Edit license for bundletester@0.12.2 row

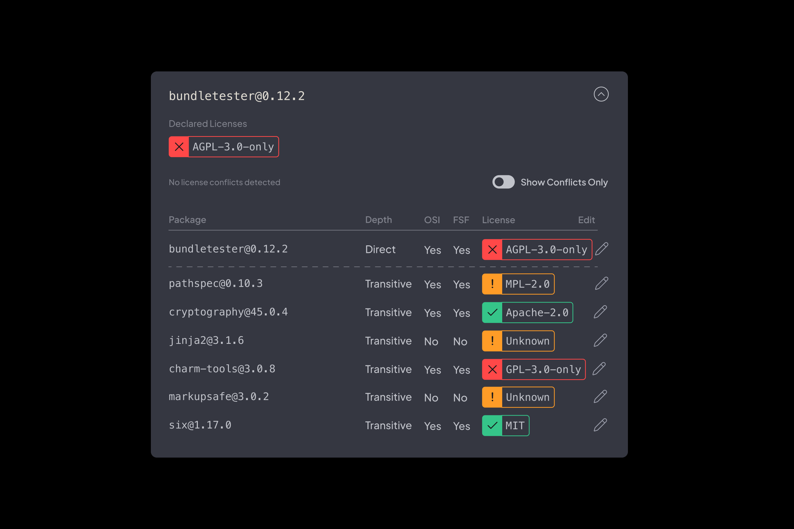point(601,249)
